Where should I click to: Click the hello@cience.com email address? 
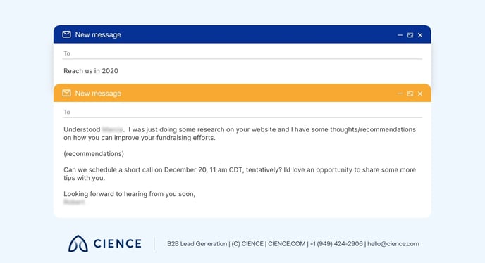pos(393,244)
